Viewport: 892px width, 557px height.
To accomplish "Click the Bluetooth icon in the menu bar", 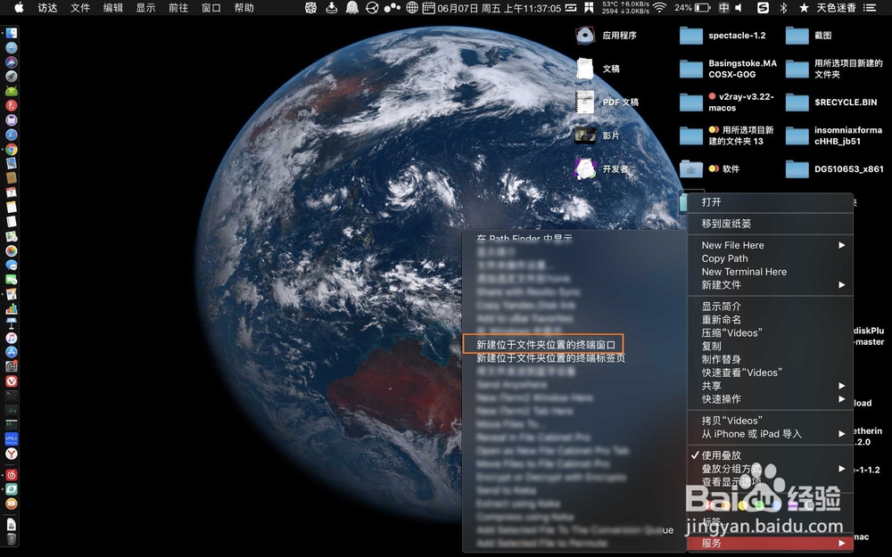I will [x=783, y=8].
